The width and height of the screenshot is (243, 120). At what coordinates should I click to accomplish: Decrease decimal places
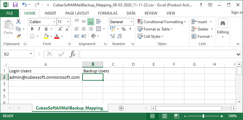[120, 36]
